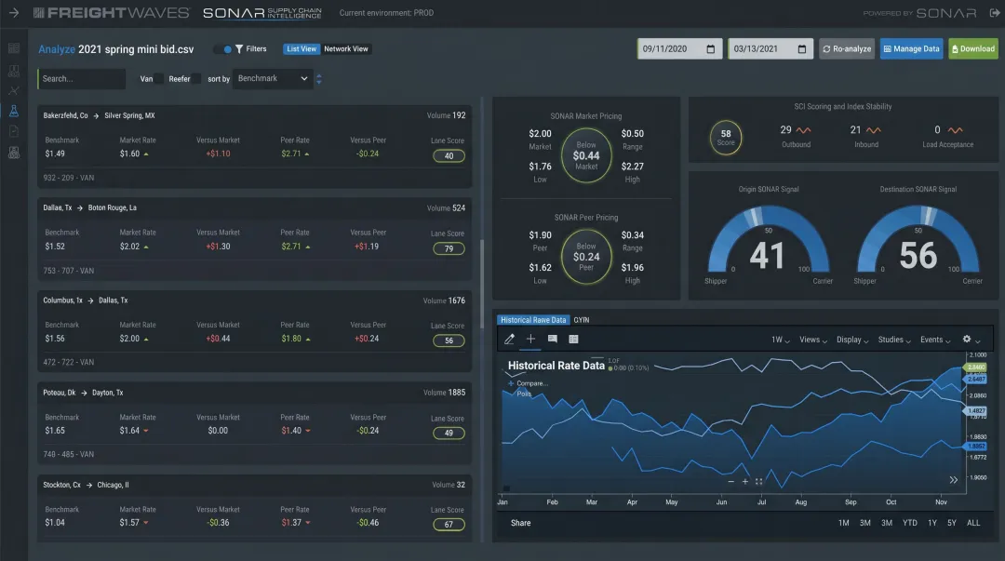Click the 03/13/2021 end date field
The width and height of the screenshot is (1005, 561).
(770, 48)
